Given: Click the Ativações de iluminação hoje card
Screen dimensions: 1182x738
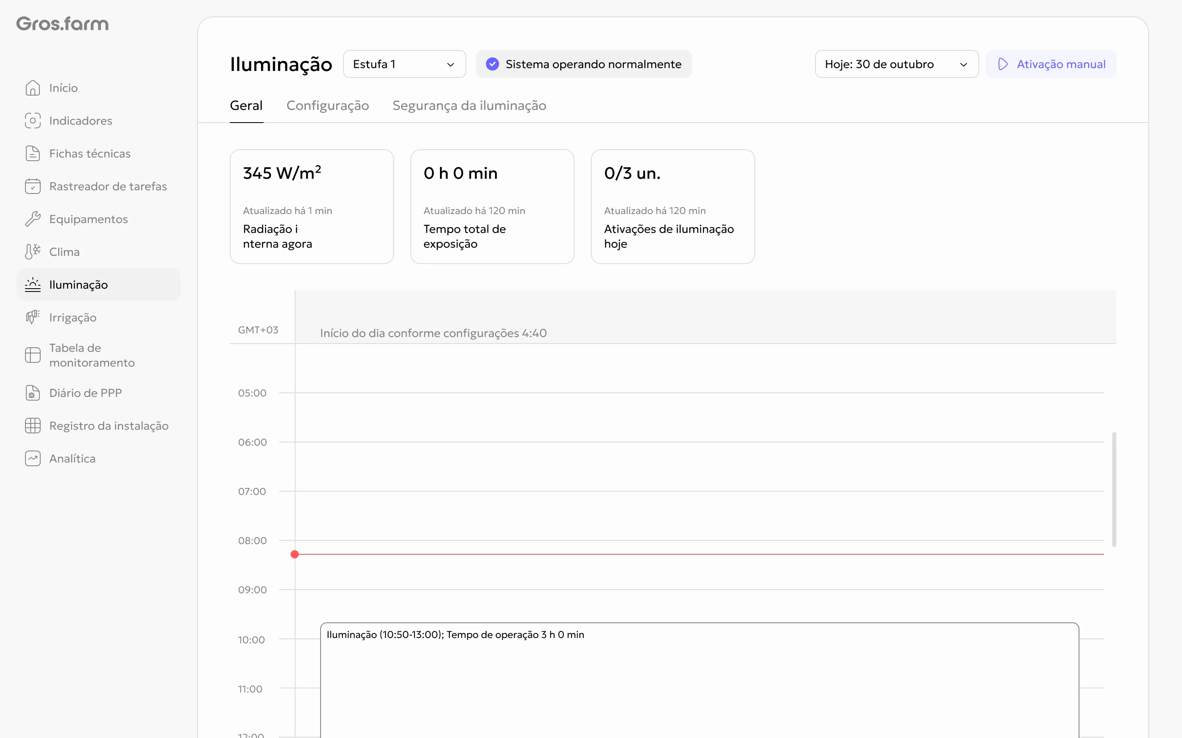Looking at the screenshot, I should 673,207.
